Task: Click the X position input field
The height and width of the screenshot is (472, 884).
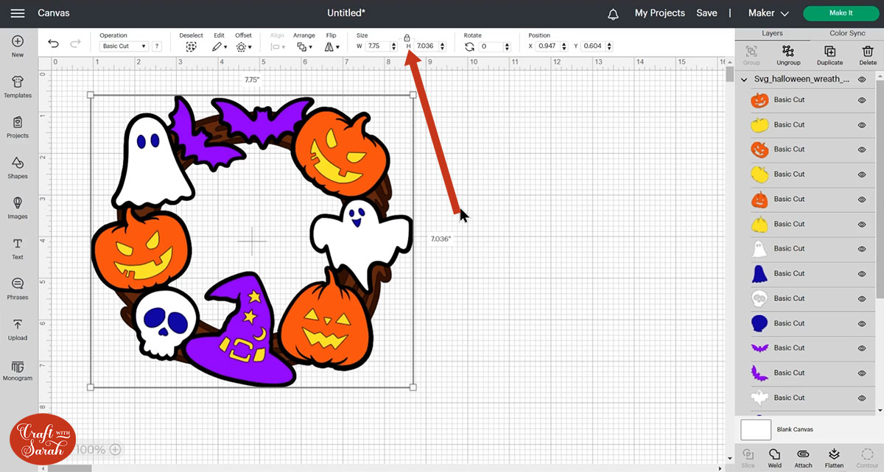Action: point(547,46)
